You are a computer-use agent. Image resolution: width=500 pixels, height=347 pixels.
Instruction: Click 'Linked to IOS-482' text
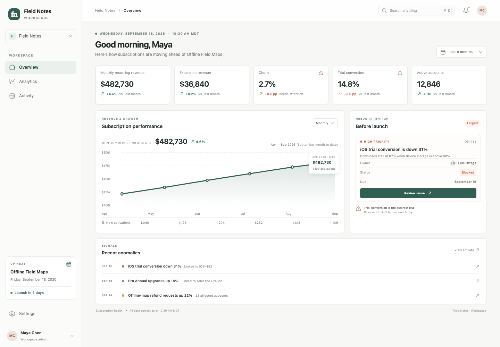[198, 266]
